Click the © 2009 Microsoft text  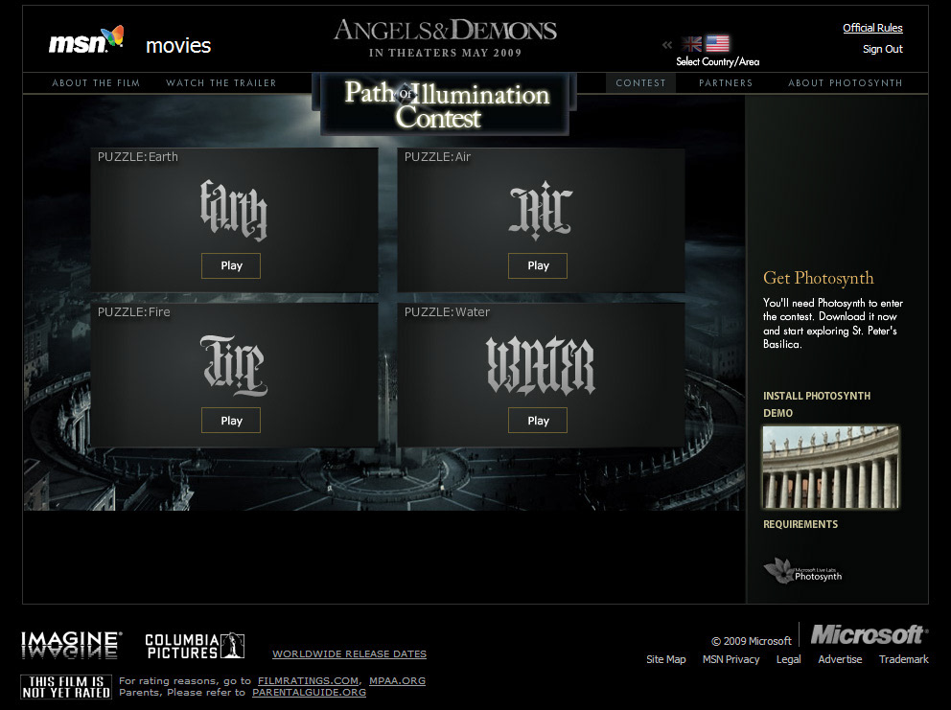[x=751, y=641]
